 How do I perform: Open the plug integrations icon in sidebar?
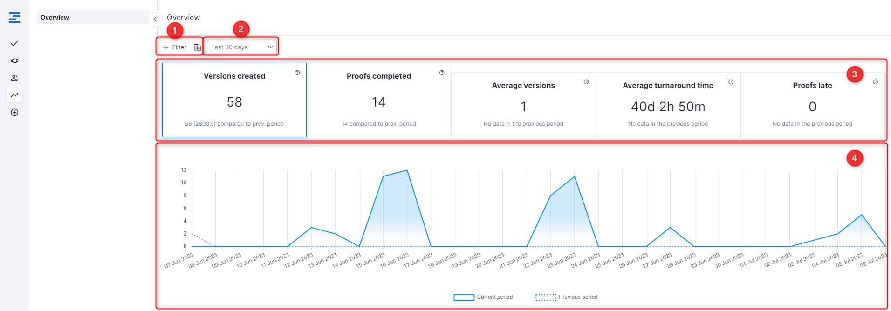coord(14,61)
